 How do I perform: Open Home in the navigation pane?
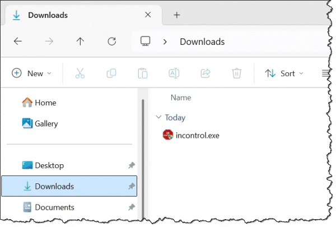(39, 103)
